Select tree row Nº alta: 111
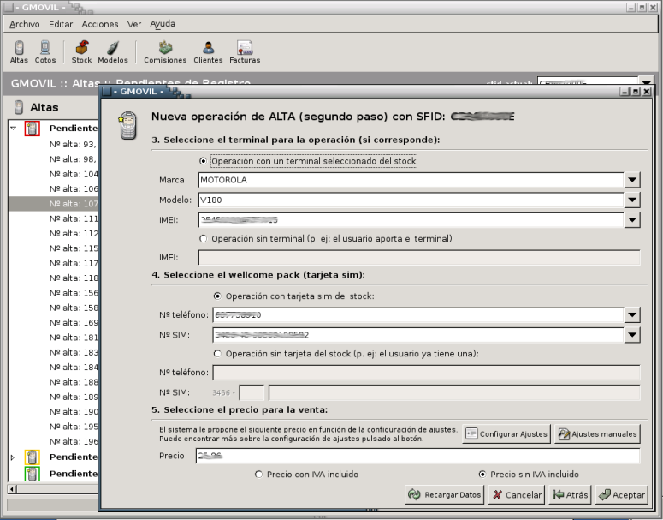Viewport: 663px width, 520px height. [x=74, y=218]
